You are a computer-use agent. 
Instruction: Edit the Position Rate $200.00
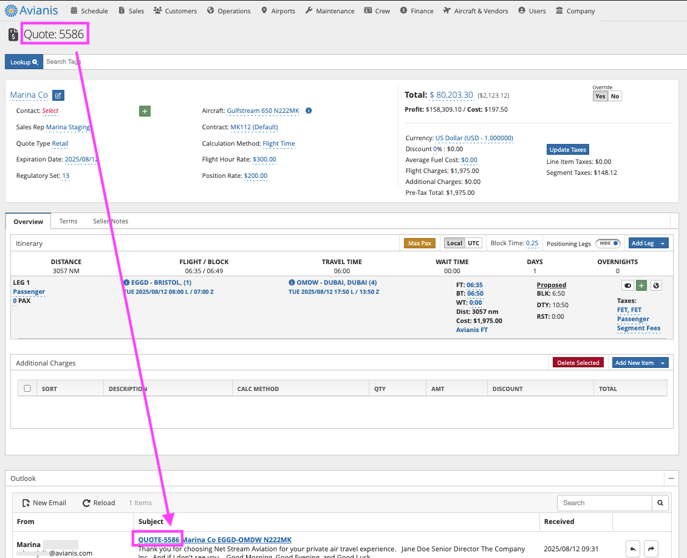pos(256,175)
